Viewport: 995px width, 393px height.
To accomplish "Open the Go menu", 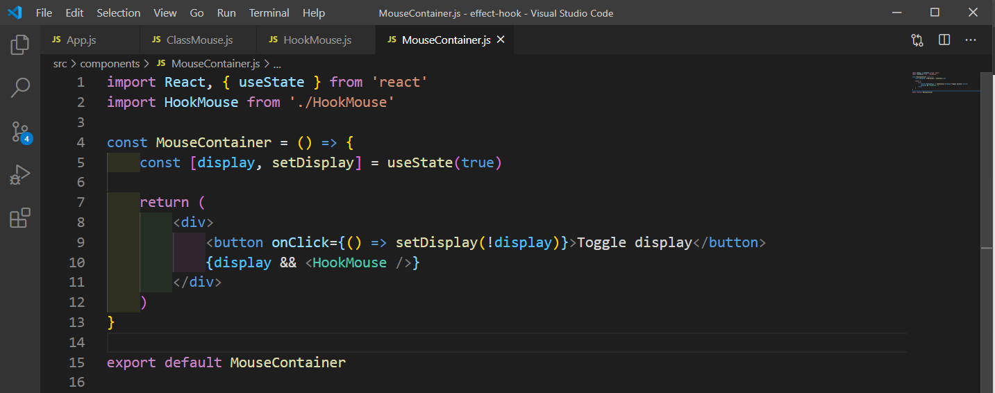I will (x=197, y=13).
